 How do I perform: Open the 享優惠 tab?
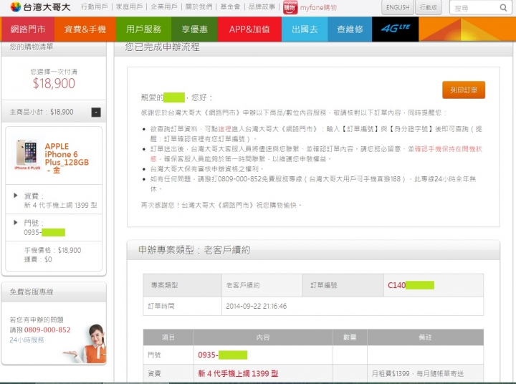click(194, 29)
